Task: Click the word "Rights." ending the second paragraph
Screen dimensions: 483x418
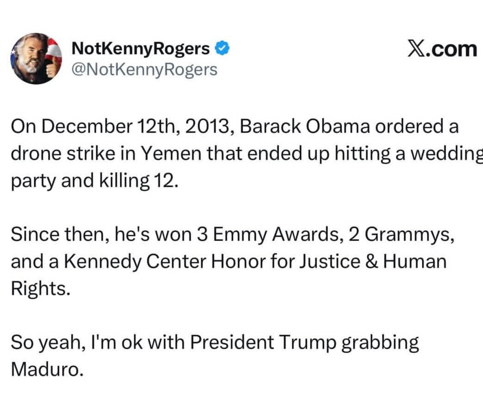Action: point(41,288)
